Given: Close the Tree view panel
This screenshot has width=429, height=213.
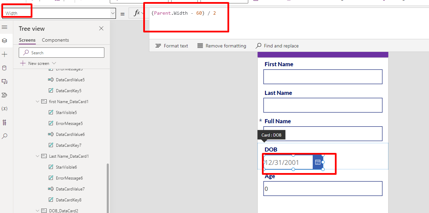Looking at the screenshot, I should (101, 28).
